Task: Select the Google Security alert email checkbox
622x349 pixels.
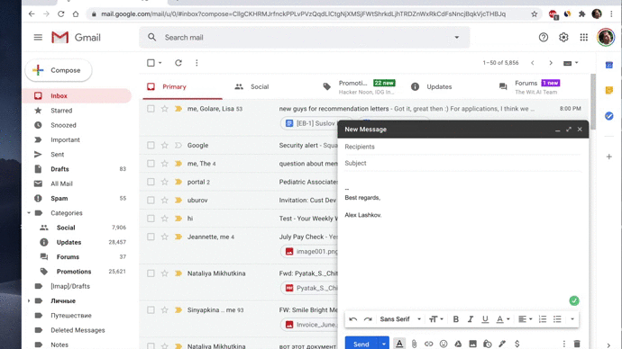Action: tap(151, 145)
